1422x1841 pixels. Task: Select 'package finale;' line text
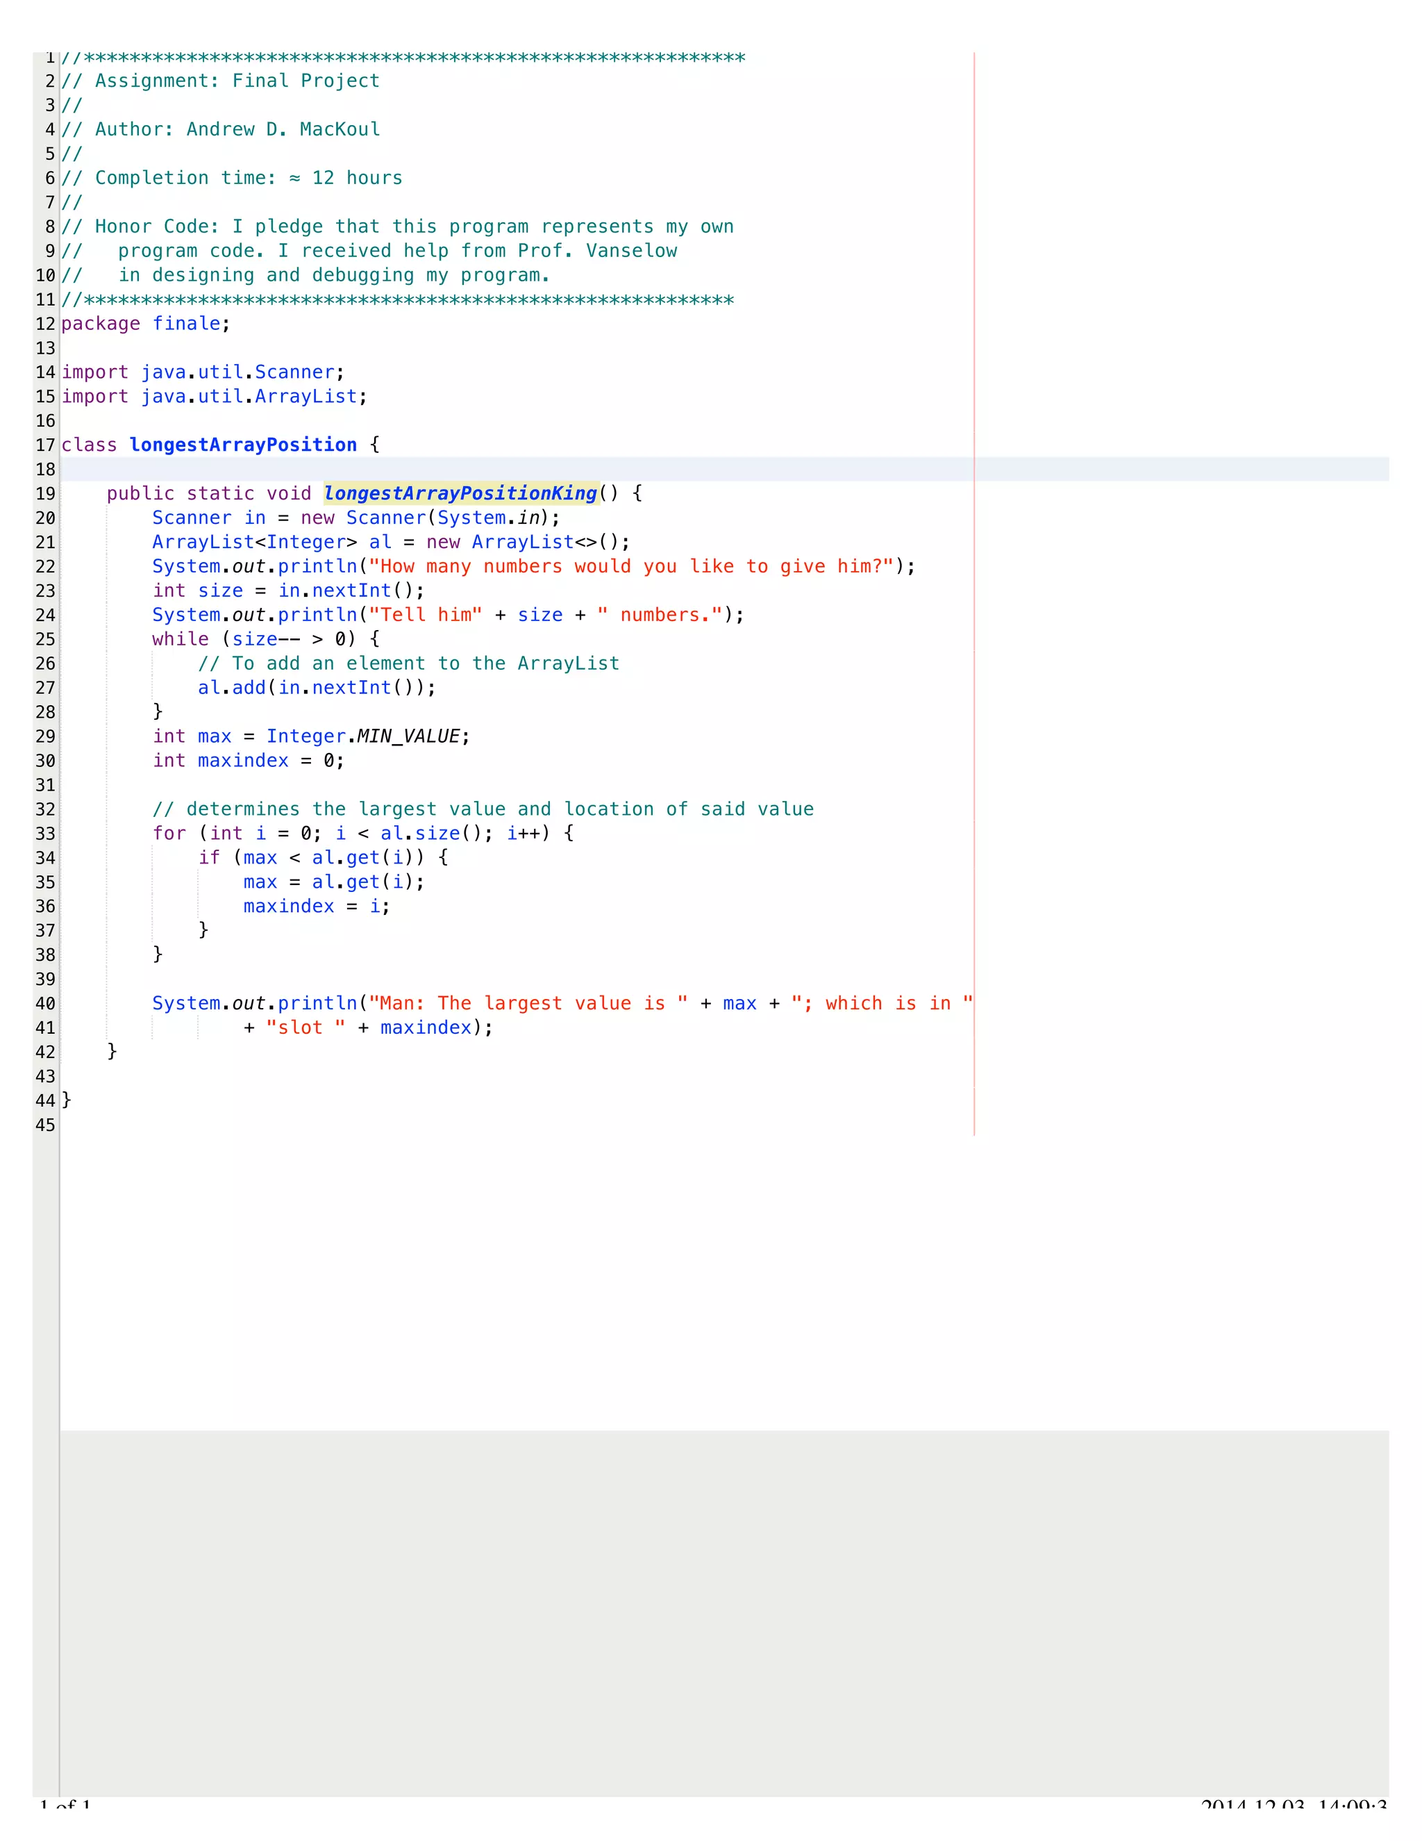tap(145, 324)
